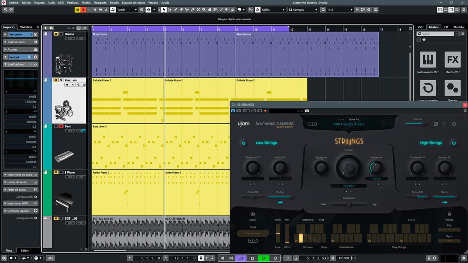The width and height of the screenshot is (468, 263).
Task: Select the Object Selection arrow tool
Action: (164, 9)
